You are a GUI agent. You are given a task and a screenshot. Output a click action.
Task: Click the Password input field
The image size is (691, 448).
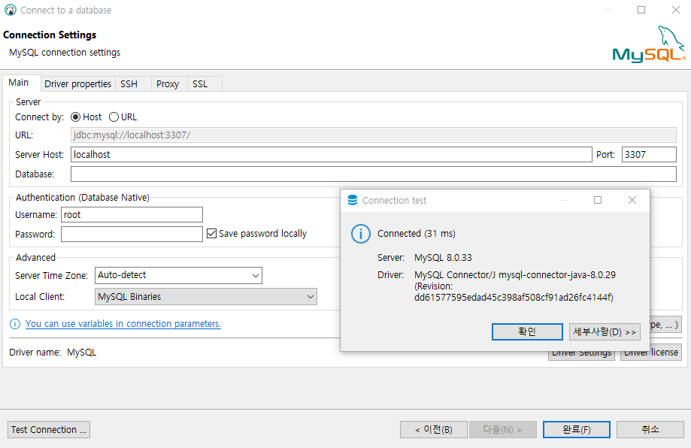132,235
